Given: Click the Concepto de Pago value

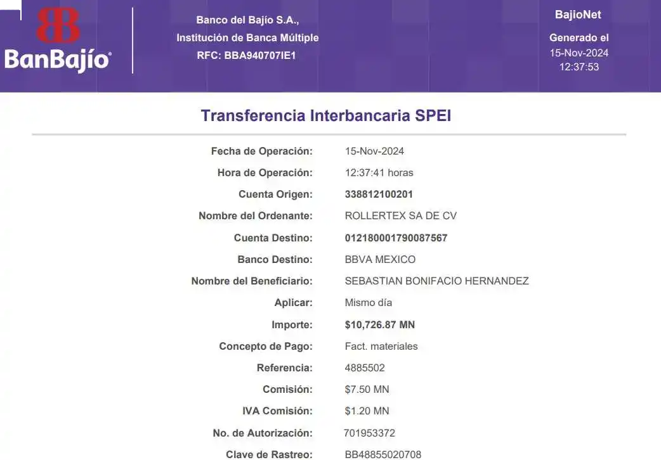Looking at the screenshot, I should click(x=381, y=347).
